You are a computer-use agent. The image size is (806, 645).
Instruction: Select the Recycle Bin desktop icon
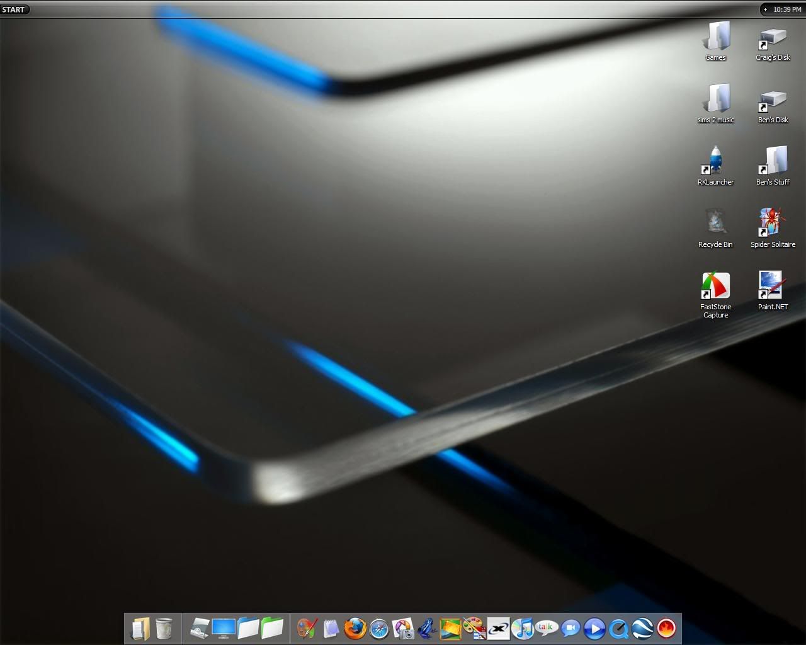pos(715,228)
